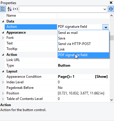Screen dimensions: 114x121
Task: Click the Button type value
Action: [x=64, y=65]
